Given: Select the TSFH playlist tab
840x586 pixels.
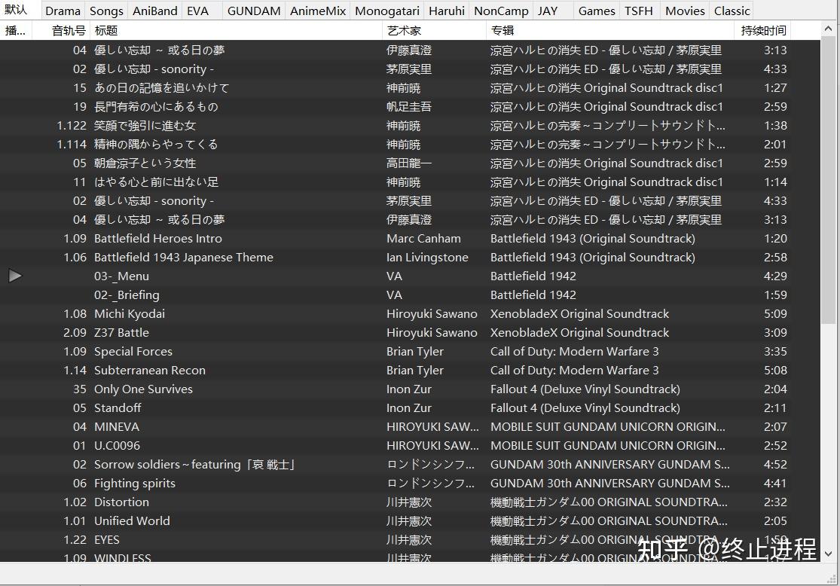Looking at the screenshot, I should pos(639,11).
